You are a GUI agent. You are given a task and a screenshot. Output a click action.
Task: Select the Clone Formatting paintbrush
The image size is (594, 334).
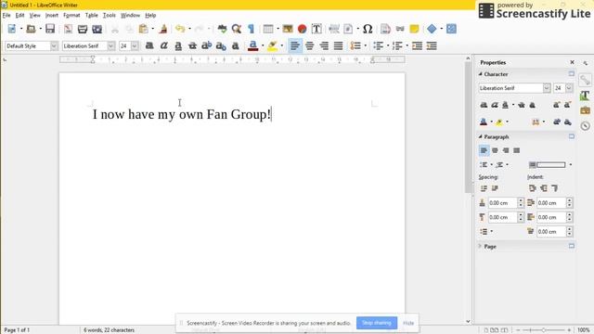[163, 29]
